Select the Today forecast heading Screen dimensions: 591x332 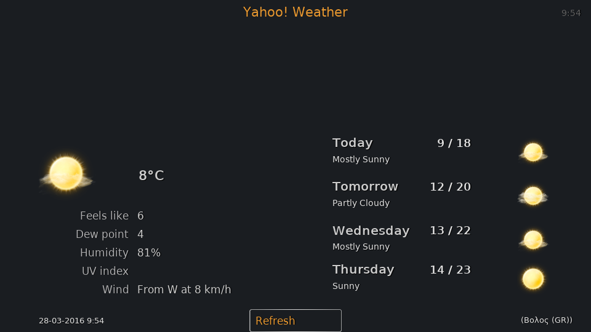pos(352,143)
